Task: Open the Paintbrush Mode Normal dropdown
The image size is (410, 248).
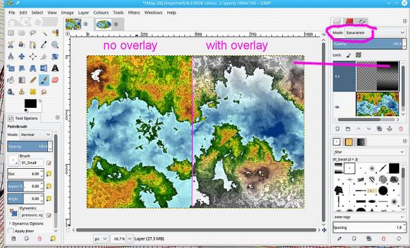Action: (36, 135)
